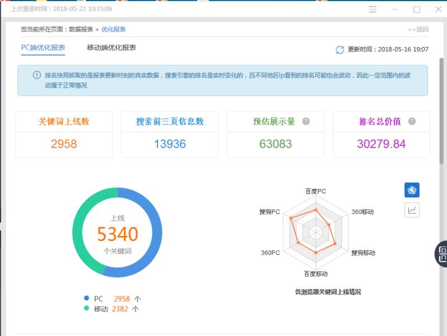The width and height of the screenshot is (447, 336).
Task: Open the hamburger menu in title bar
Action: pyautogui.click(x=372, y=9)
